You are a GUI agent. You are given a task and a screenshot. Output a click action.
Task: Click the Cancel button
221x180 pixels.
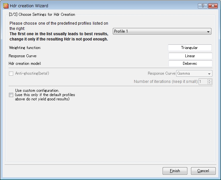coord(203,171)
